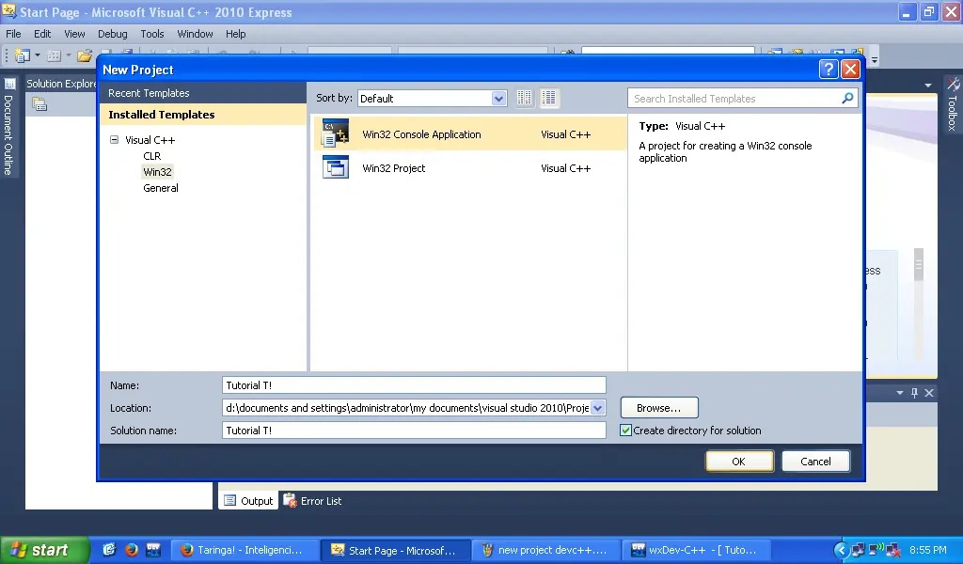Screen dimensions: 963x564
Task: Open the Document Outline side panel icon
Action: coord(9,84)
